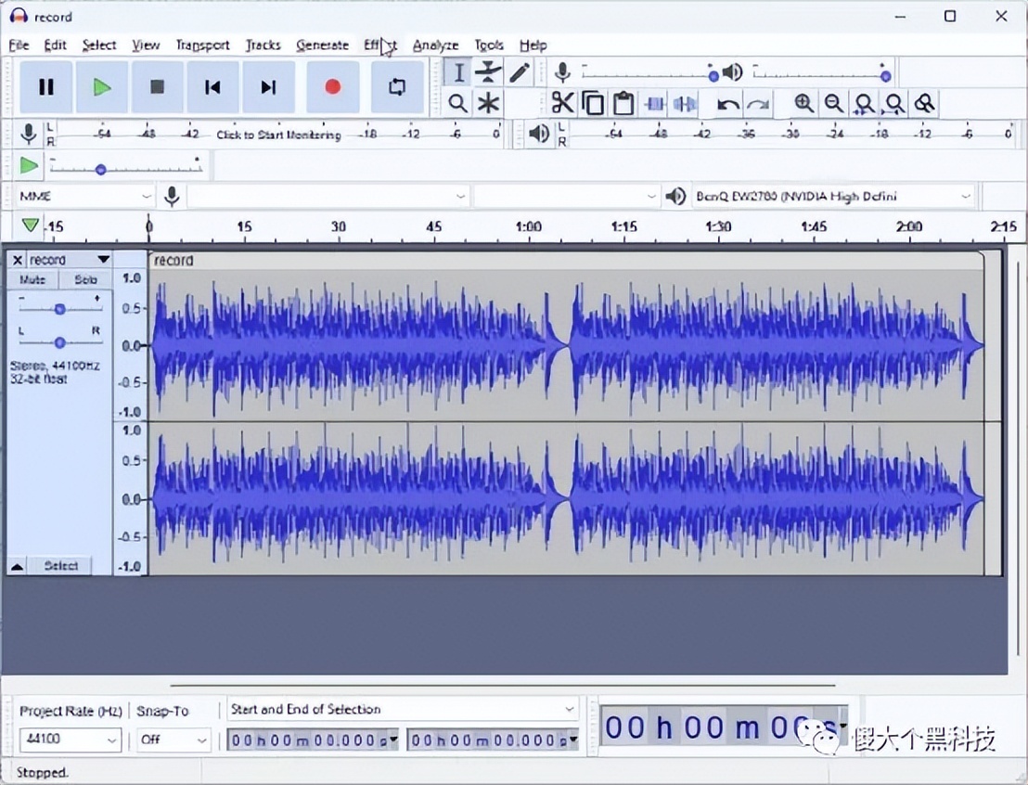Click to Start Monitoring in recording meter
The image size is (1028, 785).
(x=278, y=135)
